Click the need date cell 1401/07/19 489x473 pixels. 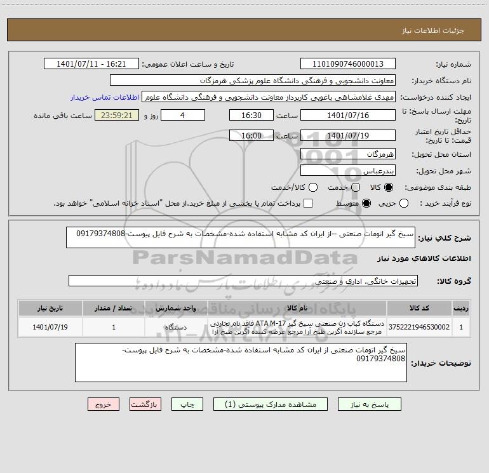pyautogui.click(x=50, y=327)
